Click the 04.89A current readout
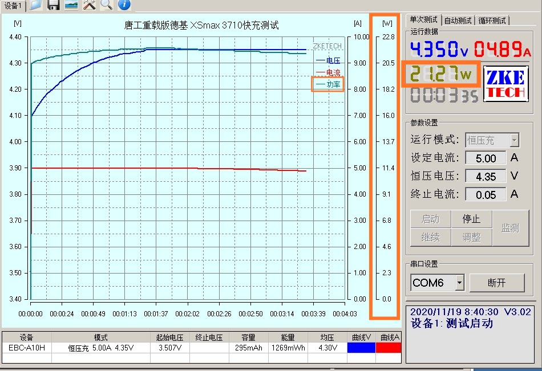Viewport: 542px width, 371px height. tap(502, 49)
